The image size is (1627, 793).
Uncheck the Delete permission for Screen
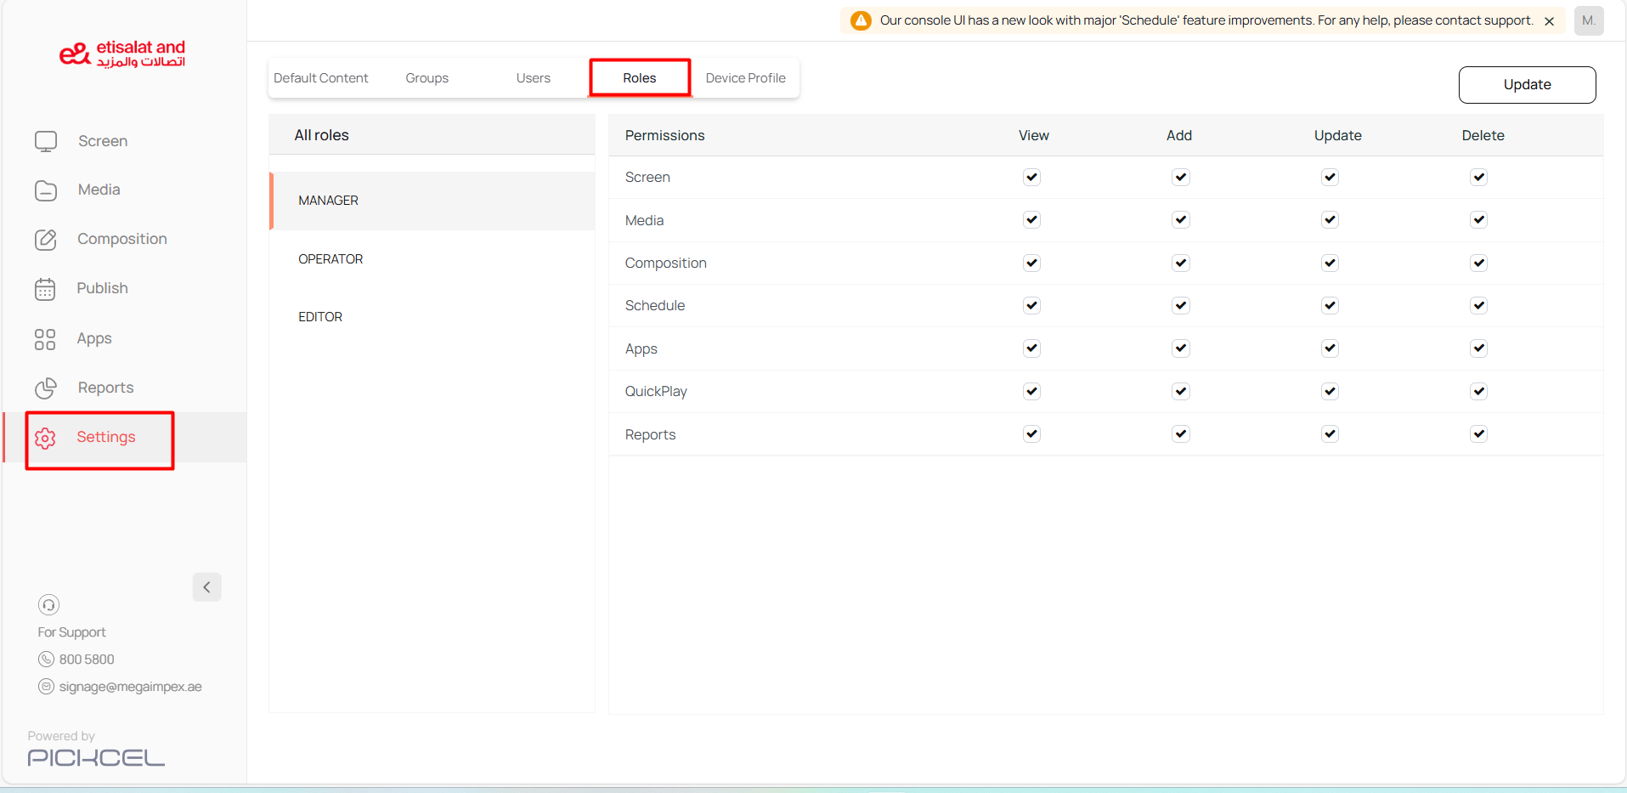pyautogui.click(x=1478, y=177)
